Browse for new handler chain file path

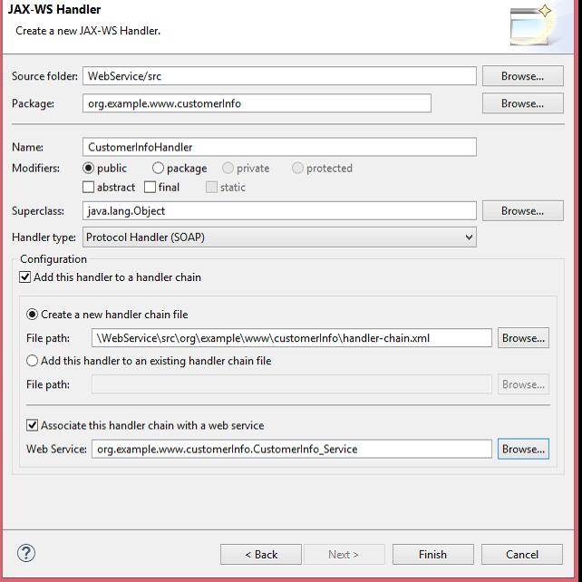pyautogui.click(x=523, y=338)
